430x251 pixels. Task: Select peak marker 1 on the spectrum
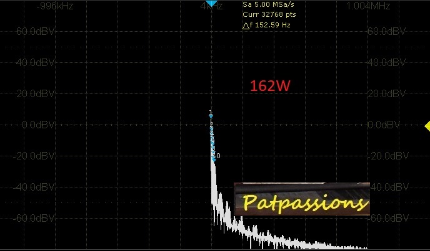click(x=211, y=113)
